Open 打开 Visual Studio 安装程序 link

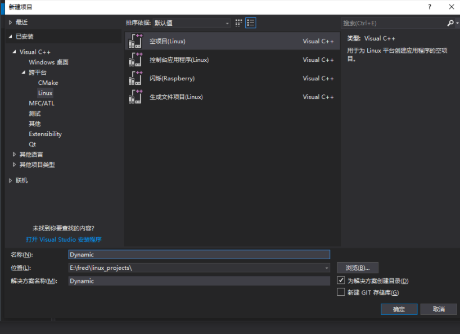coord(64,240)
